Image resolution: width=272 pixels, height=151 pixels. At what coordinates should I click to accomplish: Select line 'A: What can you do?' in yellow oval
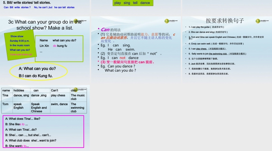click(37, 68)
